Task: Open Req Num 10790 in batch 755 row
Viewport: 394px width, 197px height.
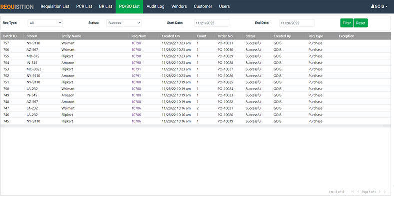Action: click(136, 56)
